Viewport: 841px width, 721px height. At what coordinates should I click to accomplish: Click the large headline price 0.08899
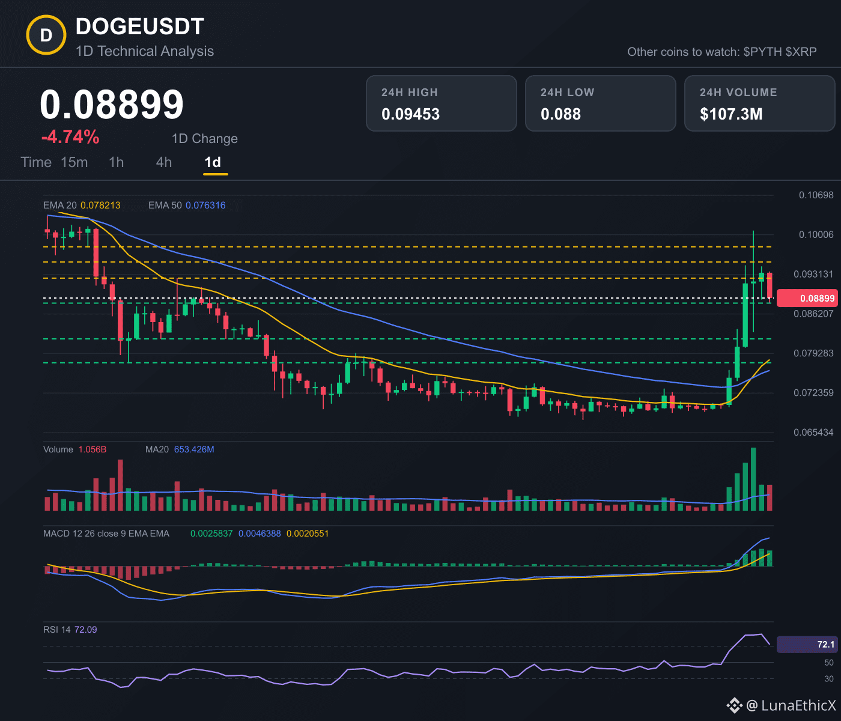[x=112, y=105]
